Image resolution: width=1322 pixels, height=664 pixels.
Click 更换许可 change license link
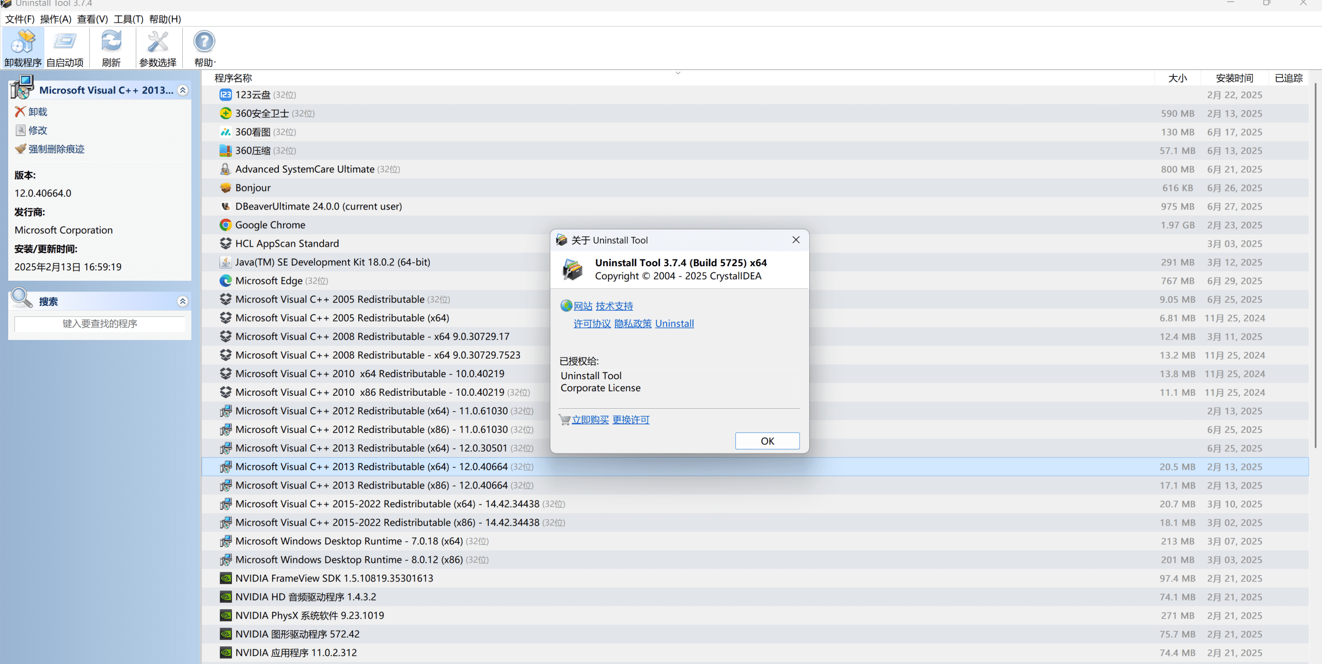coord(631,419)
